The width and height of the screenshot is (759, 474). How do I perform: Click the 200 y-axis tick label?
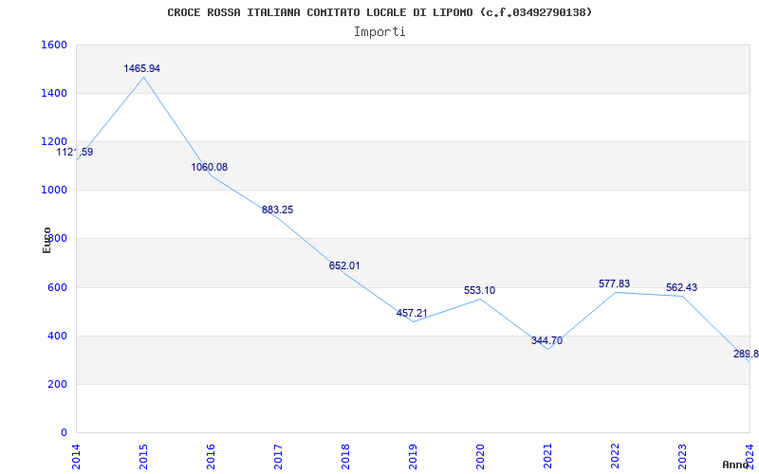click(x=57, y=385)
